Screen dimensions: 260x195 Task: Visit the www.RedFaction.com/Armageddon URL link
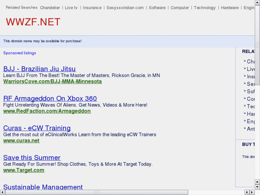(x=47, y=111)
